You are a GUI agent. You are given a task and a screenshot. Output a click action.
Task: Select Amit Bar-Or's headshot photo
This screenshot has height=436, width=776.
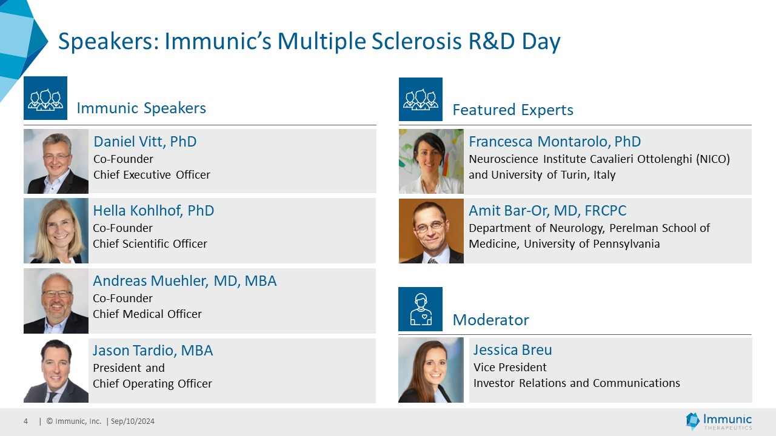point(431,231)
